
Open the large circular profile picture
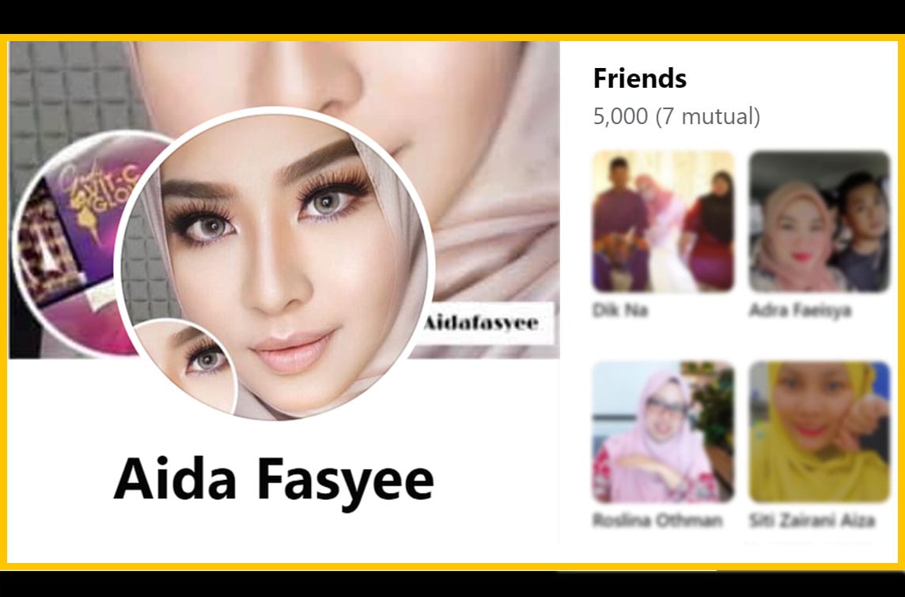pyautogui.click(x=275, y=263)
